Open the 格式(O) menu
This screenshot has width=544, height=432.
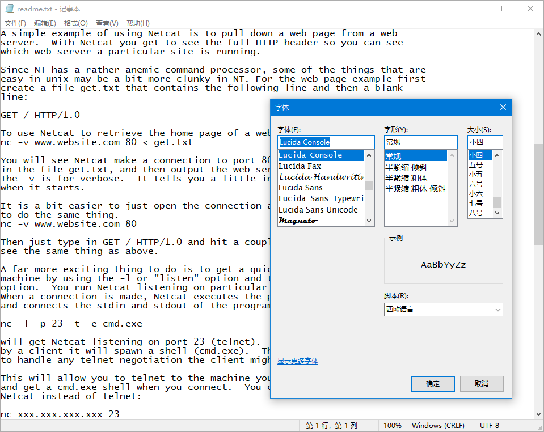click(75, 23)
